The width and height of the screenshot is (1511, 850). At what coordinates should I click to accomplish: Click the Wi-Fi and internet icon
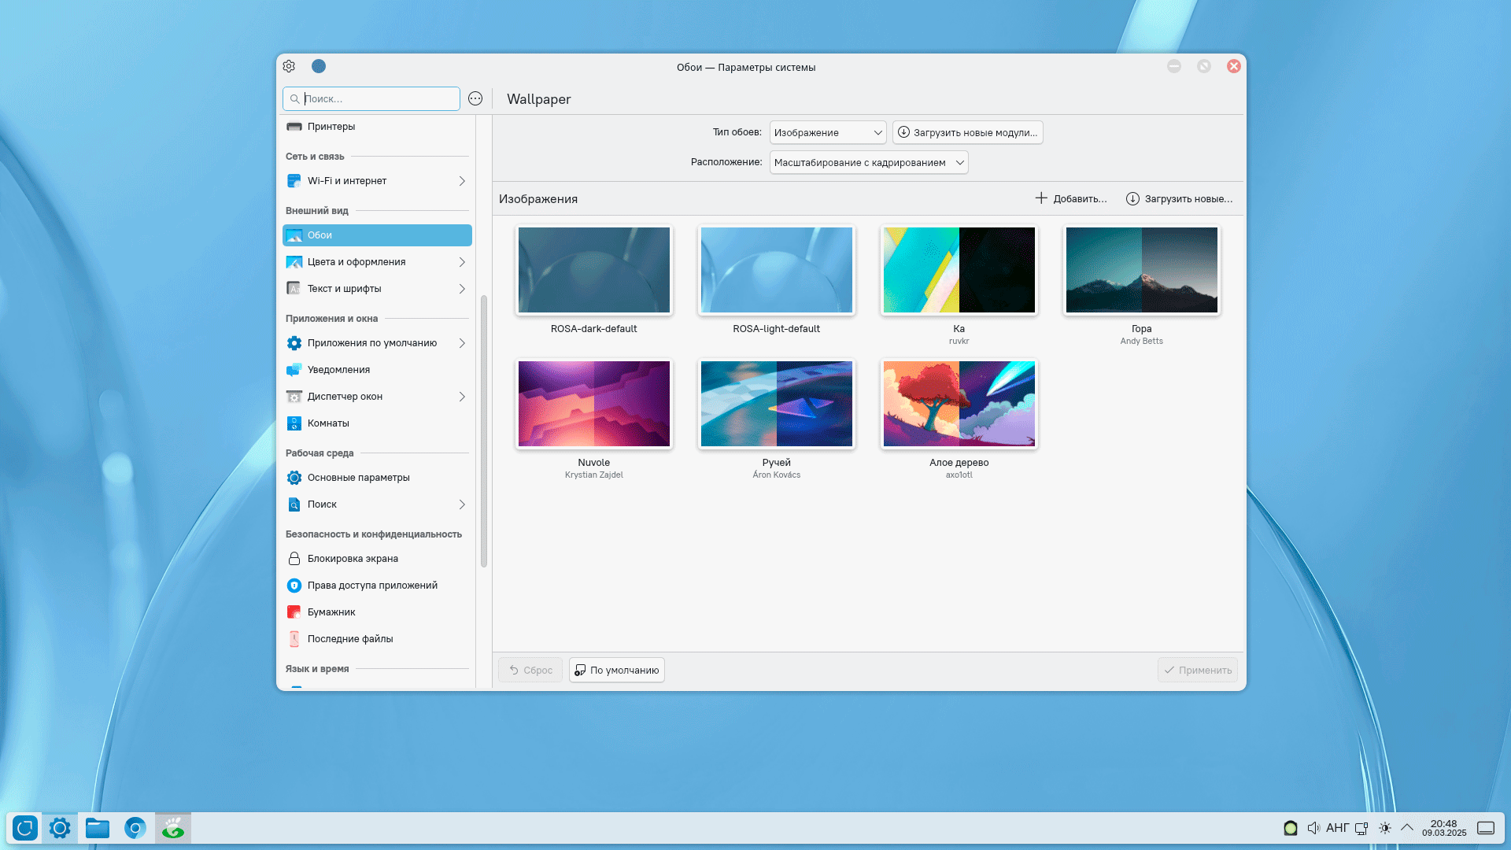(294, 181)
